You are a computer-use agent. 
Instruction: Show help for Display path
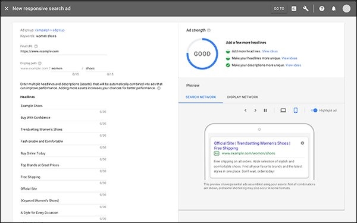point(40,63)
